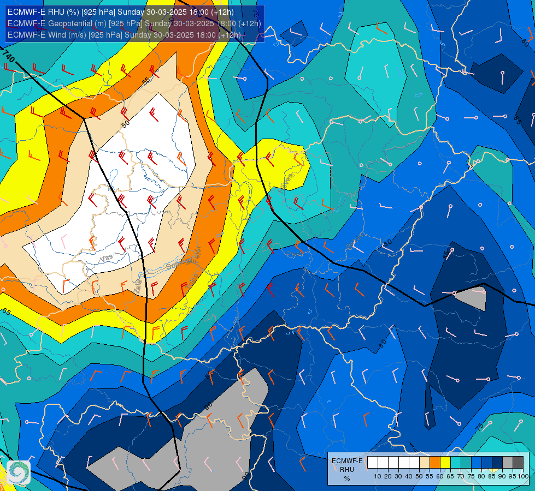This screenshot has width=535, height=491.
Task: Select the white legend swatch between 10 and 20
Action: [383, 463]
